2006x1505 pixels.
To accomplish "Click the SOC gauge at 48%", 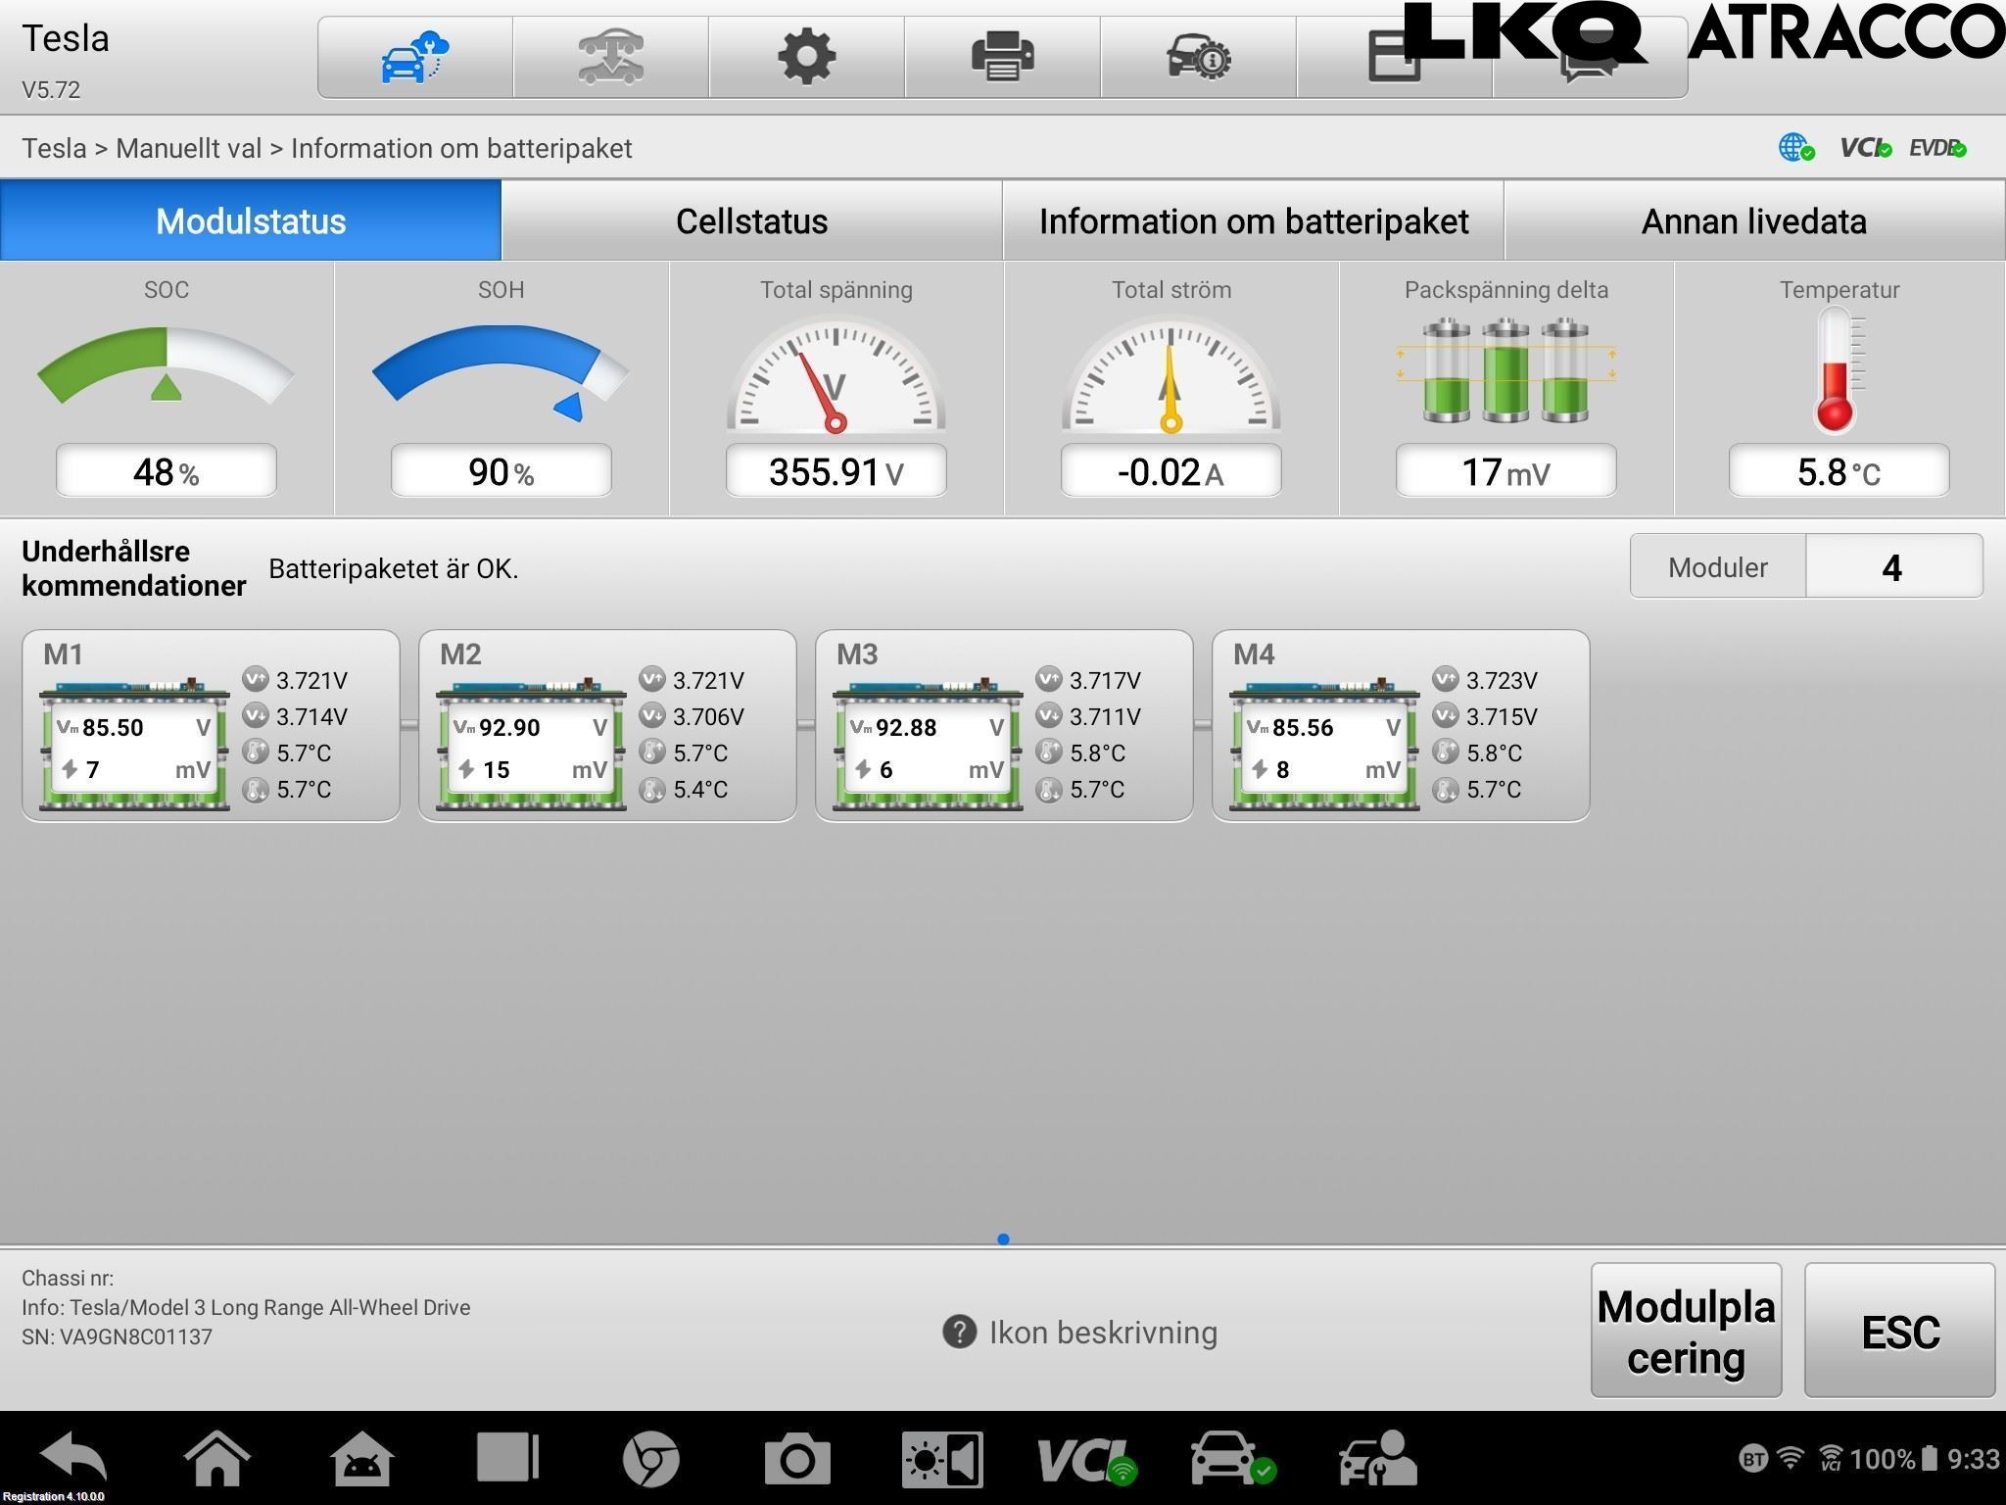I will point(167,392).
